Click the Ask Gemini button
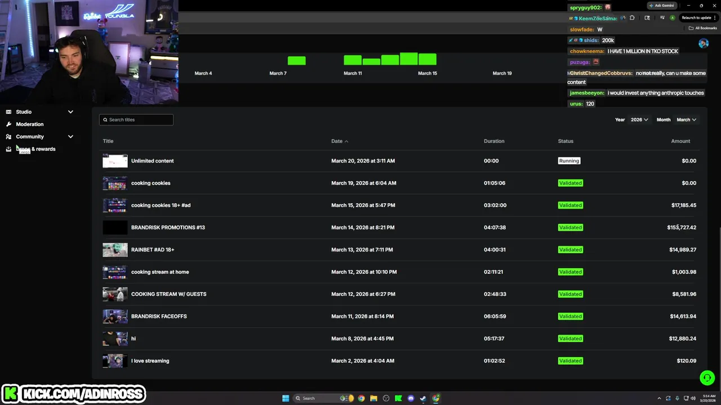Image resolution: width=721 pixels, height=405 pixels. [x=662, y=6]
